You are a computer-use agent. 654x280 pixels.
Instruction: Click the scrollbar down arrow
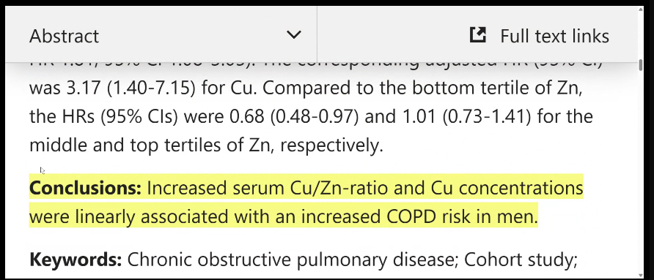(641, 274)
